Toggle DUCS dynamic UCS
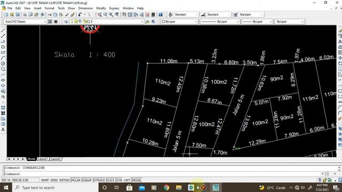The image size is (342, 192). 111,180
